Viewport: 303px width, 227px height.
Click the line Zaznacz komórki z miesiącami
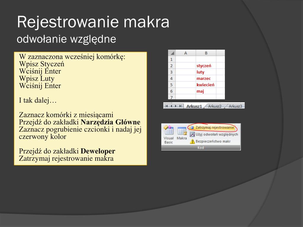click(66, 115)
